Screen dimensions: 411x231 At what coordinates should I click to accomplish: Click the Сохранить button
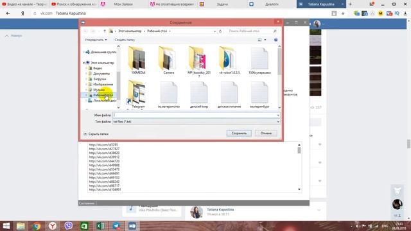[x=239, y=133]
